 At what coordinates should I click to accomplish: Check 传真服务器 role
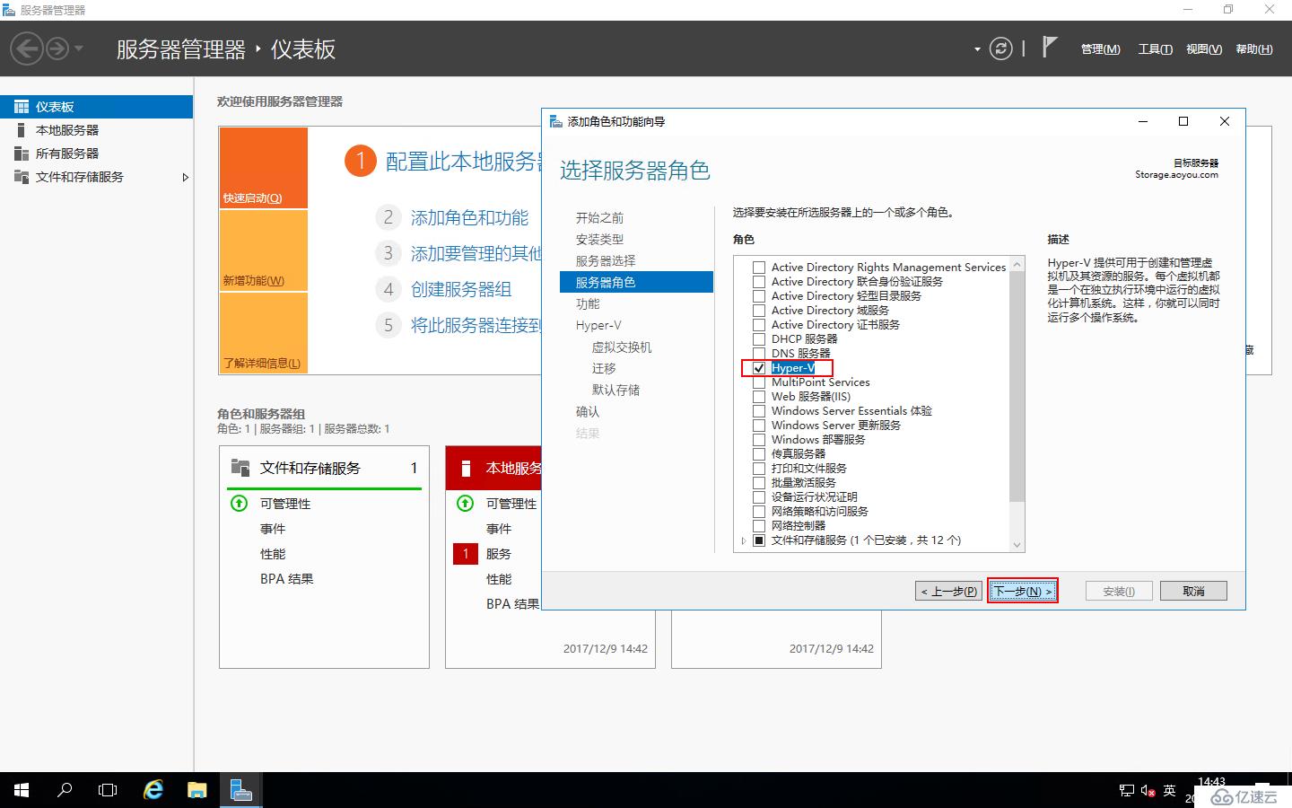click(x=759, y=454)
